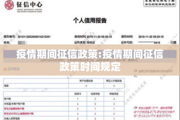
Task: Click 发生过逾期 value 1 under 住房贷款
Action: [95, 109]
